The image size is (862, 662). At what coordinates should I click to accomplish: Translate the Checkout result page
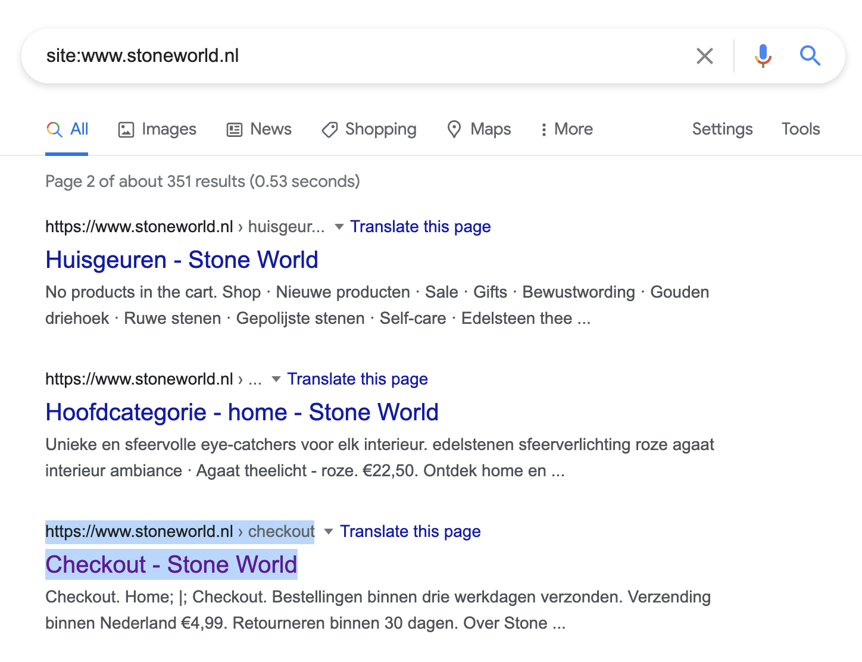[x=410, y=532]
